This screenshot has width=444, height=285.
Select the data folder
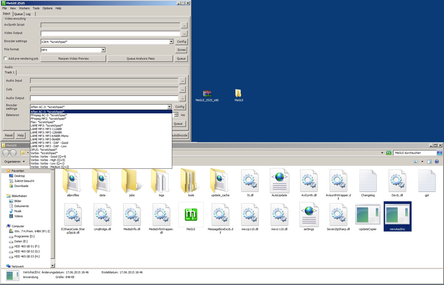(102, 182)
